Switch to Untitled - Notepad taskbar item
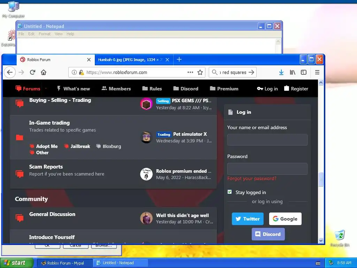The image size is (357, 268). point(120,263)
